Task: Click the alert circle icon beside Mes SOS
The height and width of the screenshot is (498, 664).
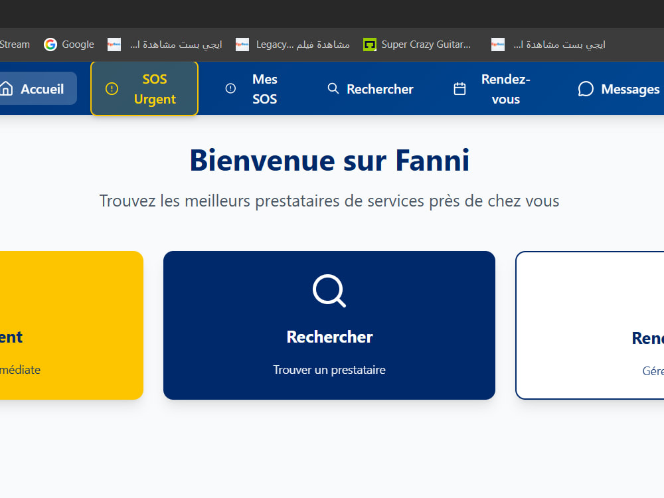Action: (x=230, y=88)
